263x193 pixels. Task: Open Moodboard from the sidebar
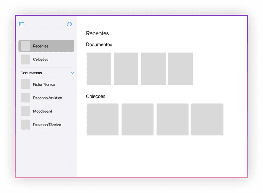point(42,112)
